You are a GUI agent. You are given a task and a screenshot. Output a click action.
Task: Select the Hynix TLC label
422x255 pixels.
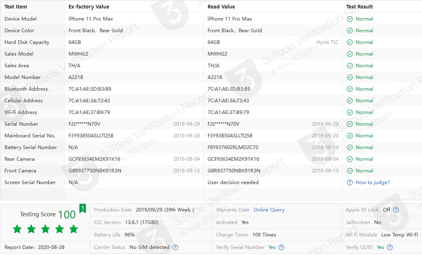(x=327, y=42)
